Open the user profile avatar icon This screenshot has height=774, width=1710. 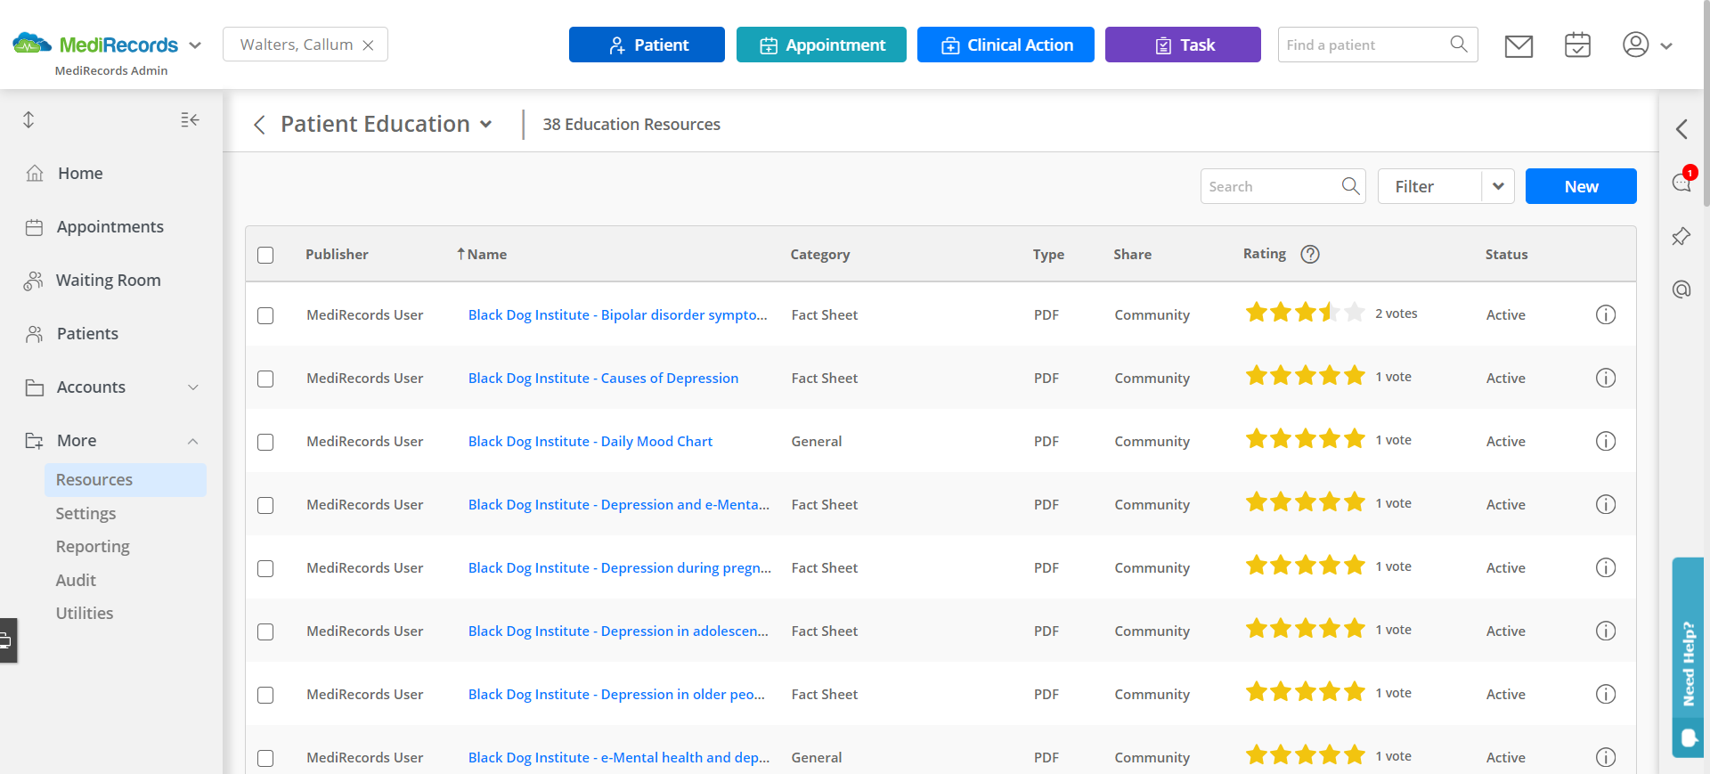[x=1635, y=45]
